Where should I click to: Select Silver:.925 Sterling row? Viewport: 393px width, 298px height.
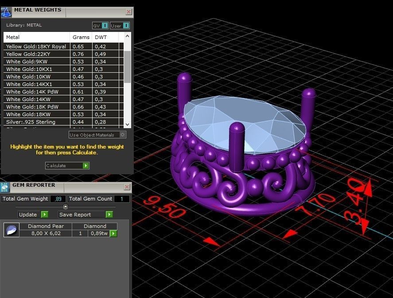pyautogui.click(x=64, y=122)
